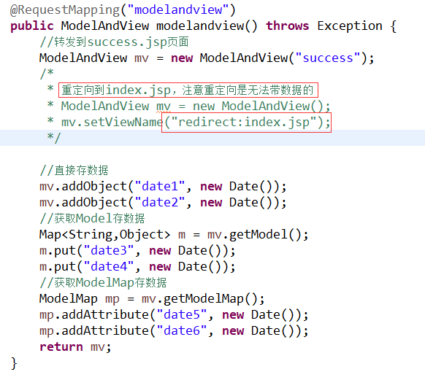Click the "date4" string literal

coord(109,267)
